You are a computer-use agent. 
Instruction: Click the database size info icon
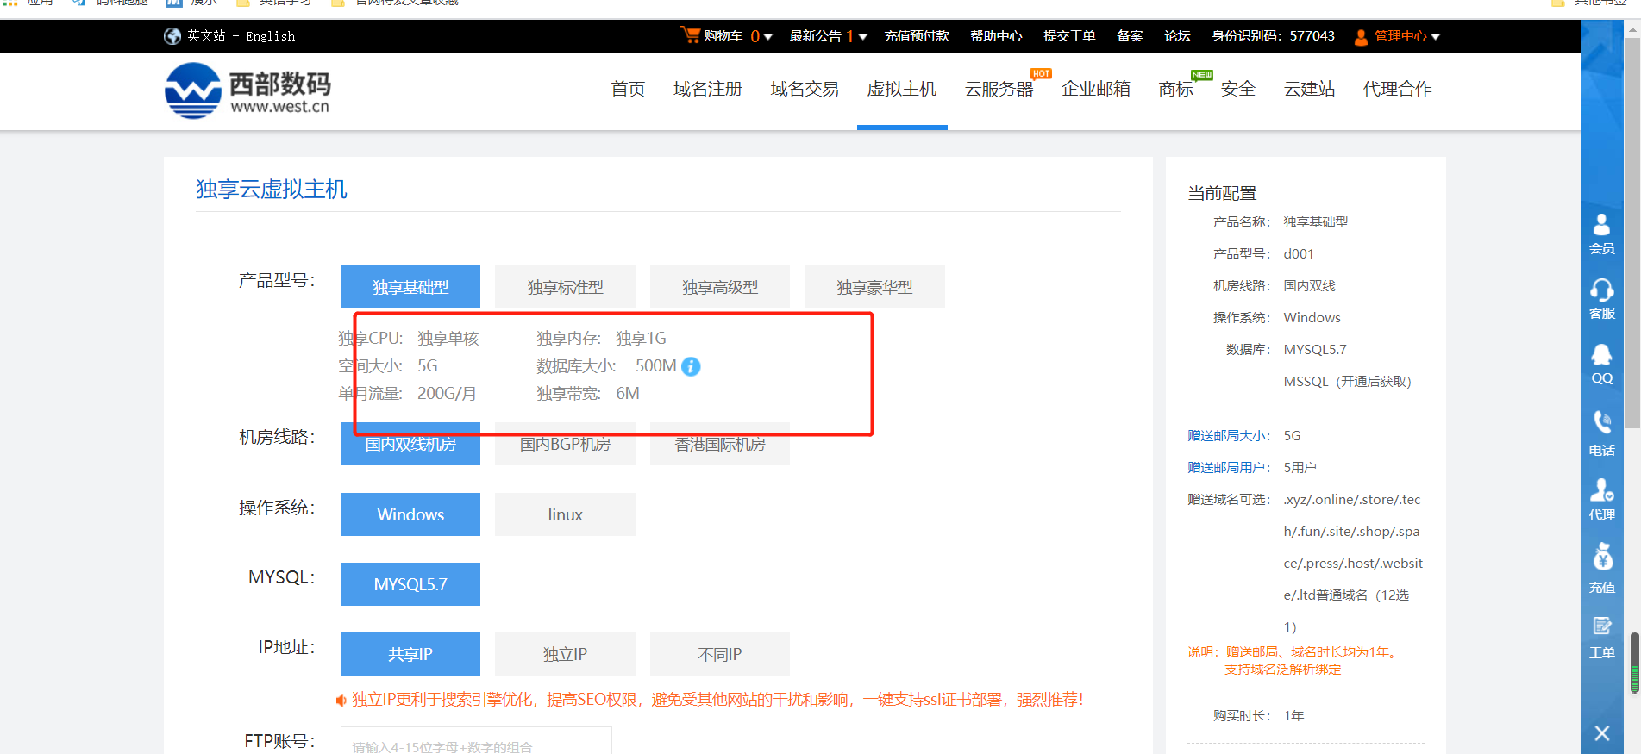(x=691, y=366)
